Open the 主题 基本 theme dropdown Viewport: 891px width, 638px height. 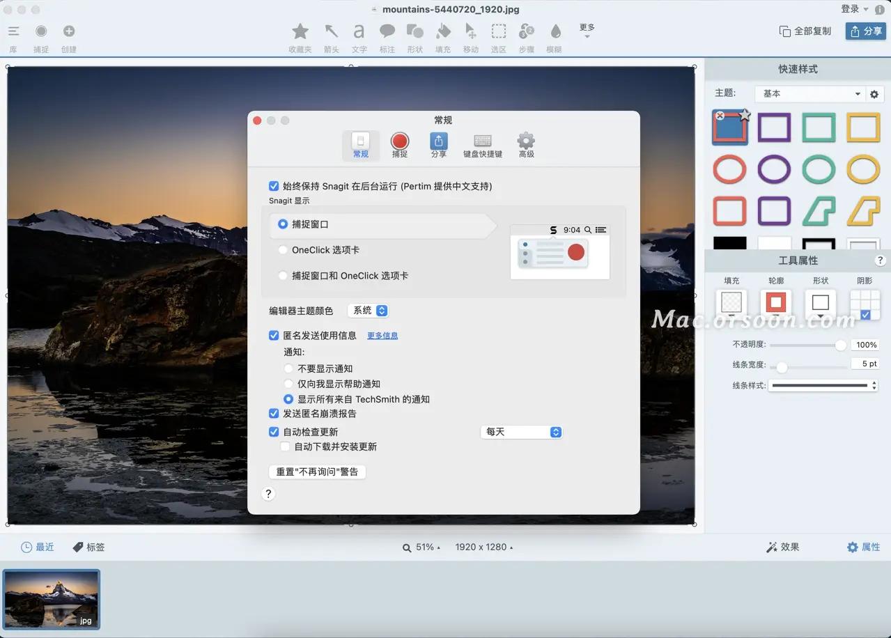[x=809, y=94]
